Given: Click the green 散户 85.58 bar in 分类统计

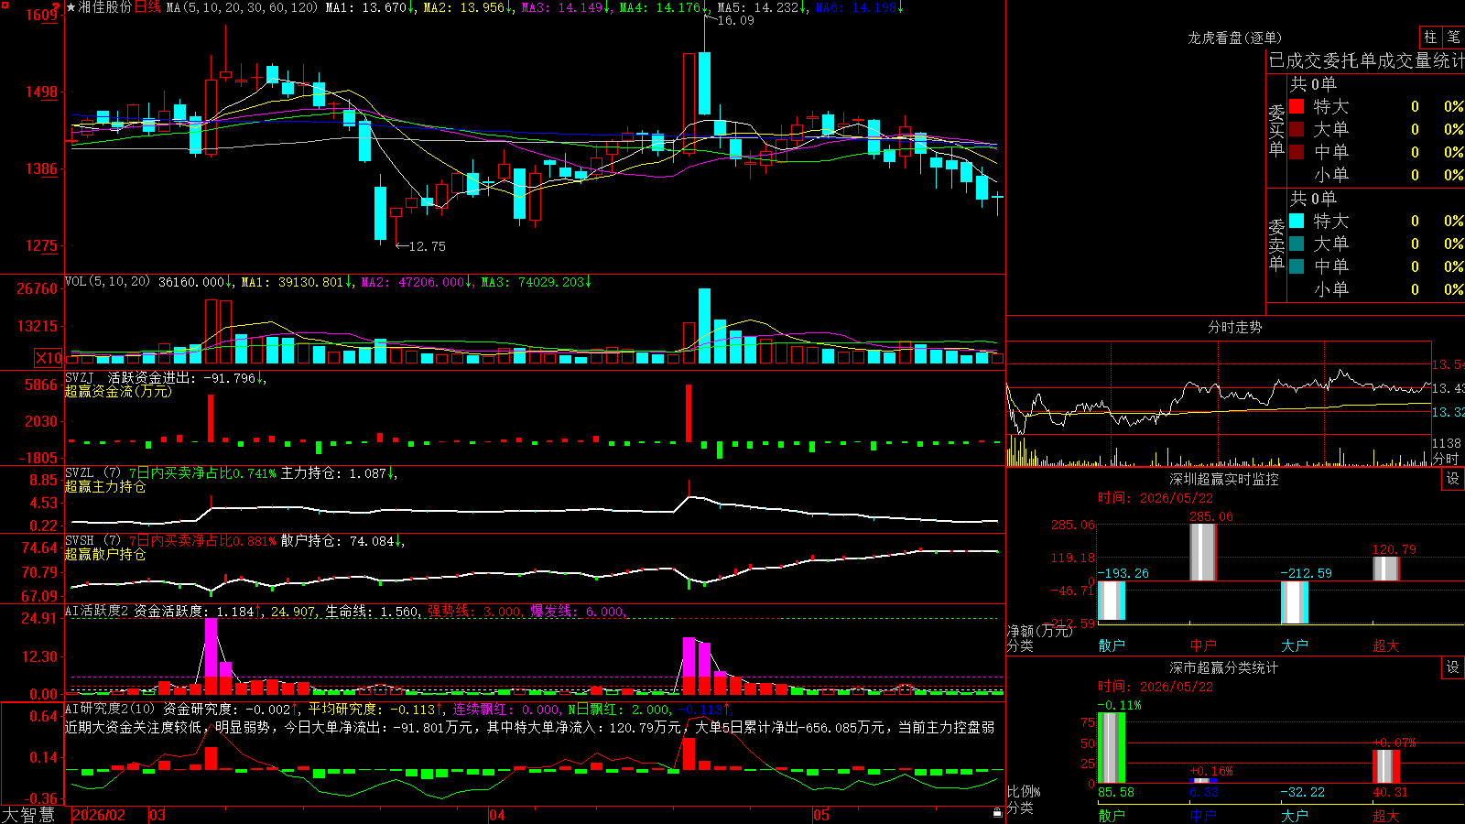Looking at the screenshot, I should pos(1112,748).
